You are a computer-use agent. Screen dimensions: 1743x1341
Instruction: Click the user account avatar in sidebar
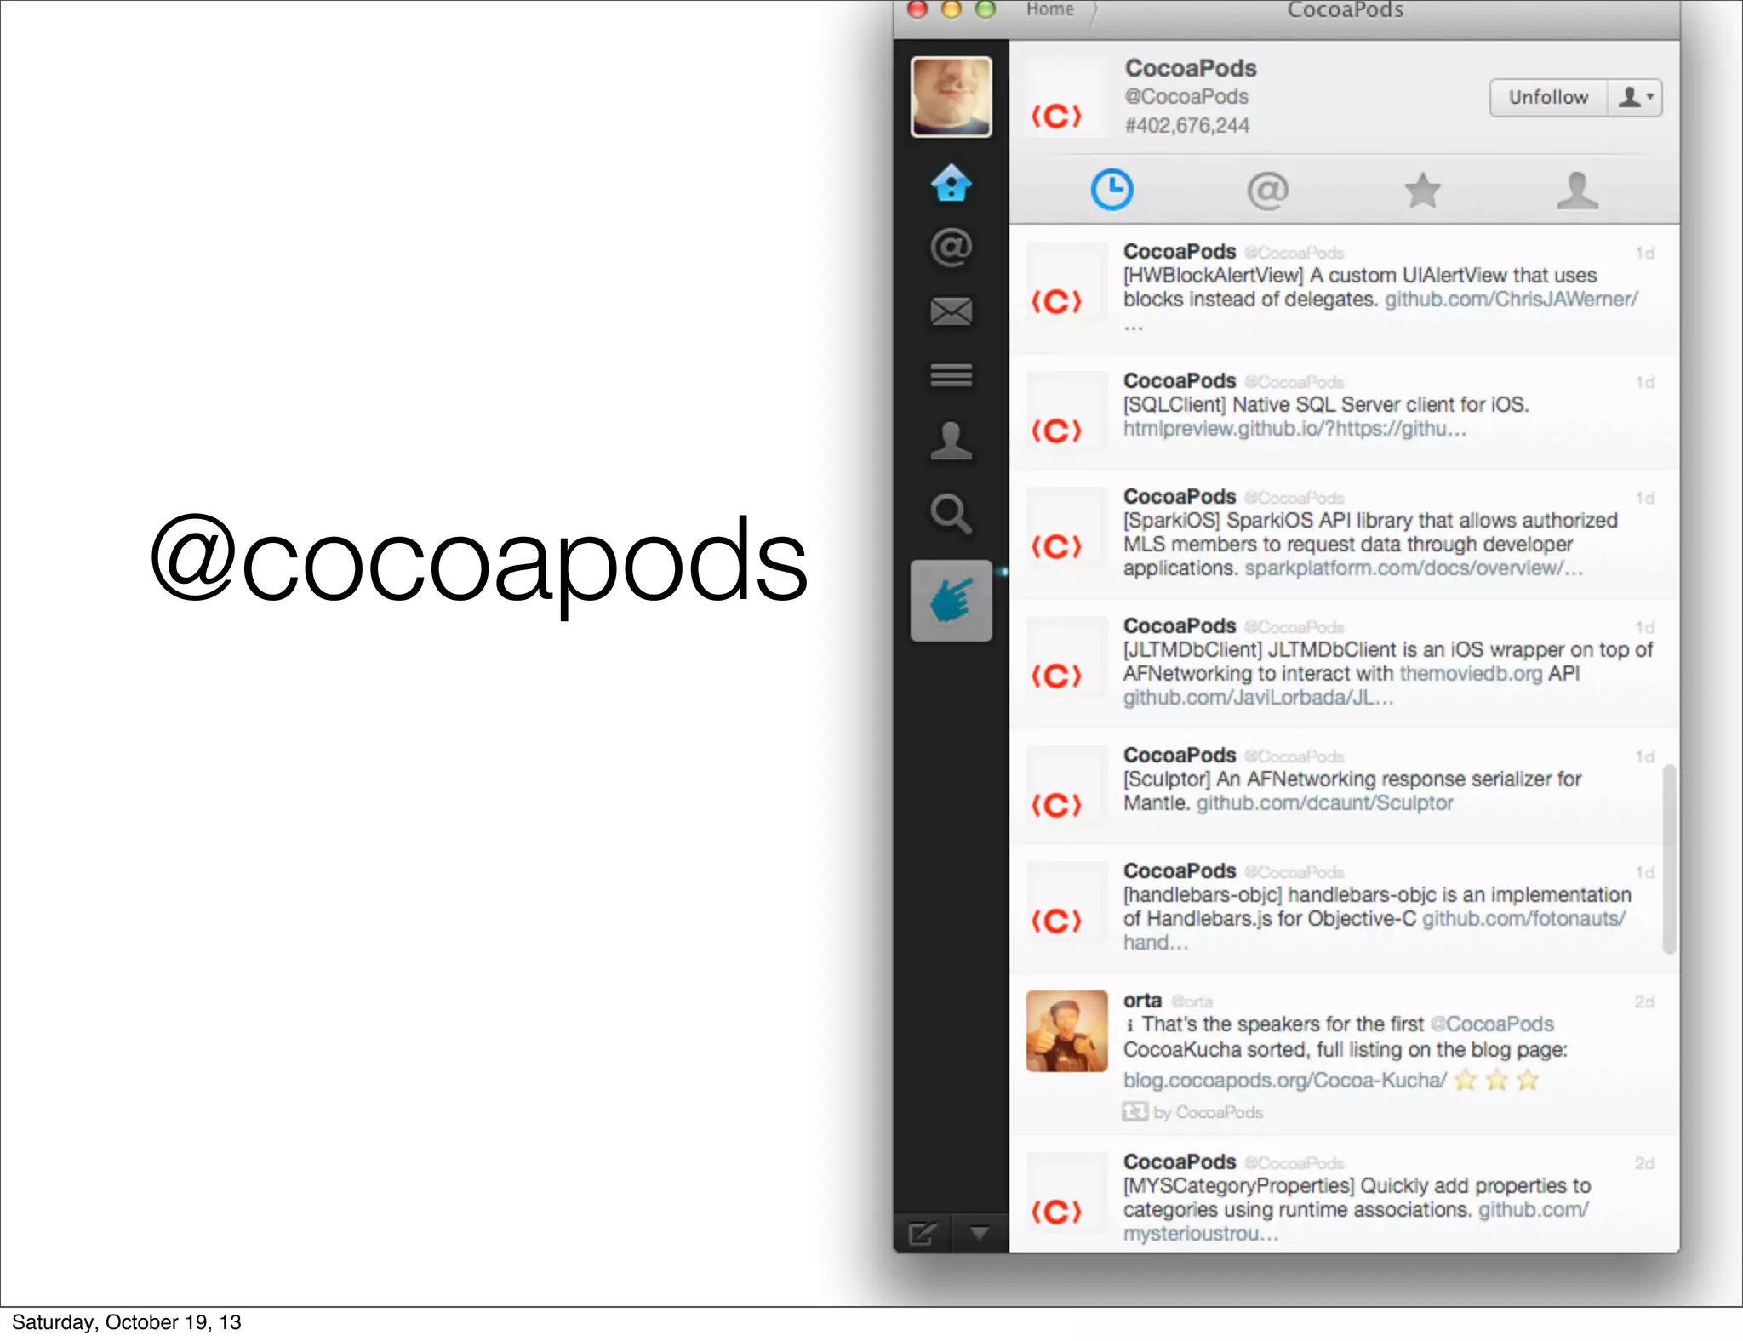click(951, 96)
